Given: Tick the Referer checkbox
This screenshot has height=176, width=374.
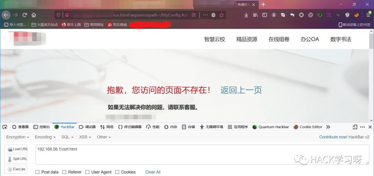Looking at the screenshot, I should (64, 172).
